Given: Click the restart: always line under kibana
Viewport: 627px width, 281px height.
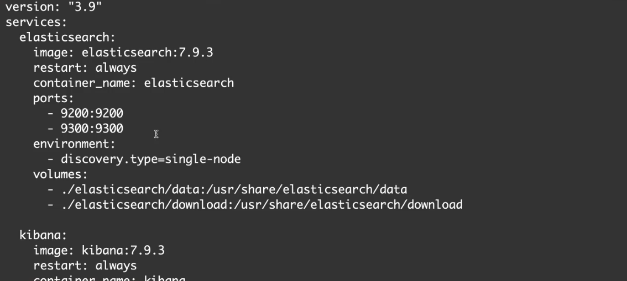Looking at the screenshot, I should [x=85, y=266].
